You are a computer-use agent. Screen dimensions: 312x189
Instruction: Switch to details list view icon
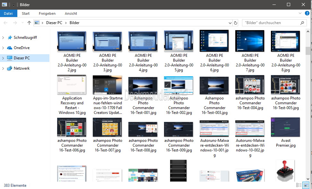pyautogui.click(x=299, y=185)
